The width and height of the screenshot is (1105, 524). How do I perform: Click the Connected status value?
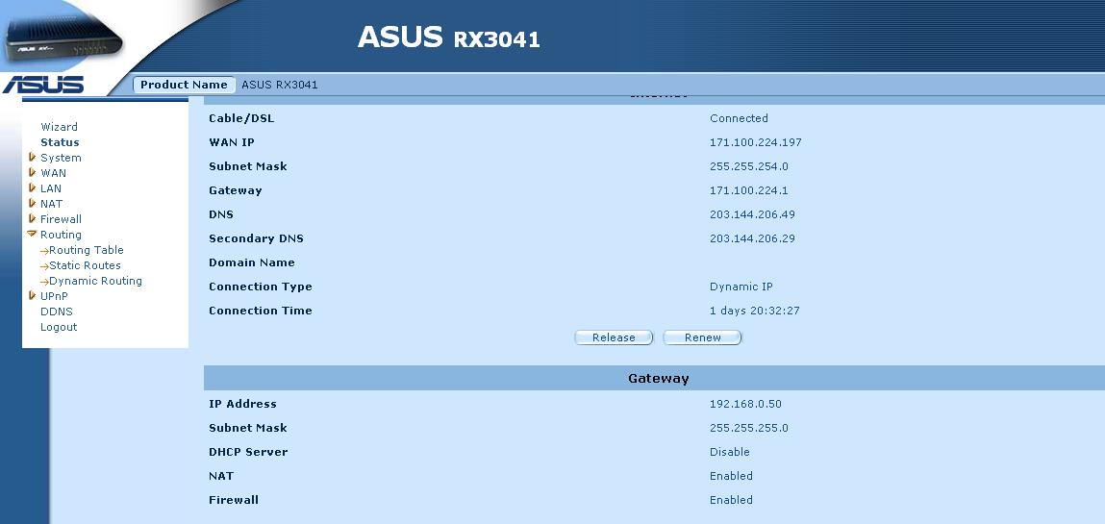739,118
